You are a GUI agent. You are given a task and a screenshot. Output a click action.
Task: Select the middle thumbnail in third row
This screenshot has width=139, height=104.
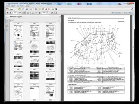pos(34,62)
